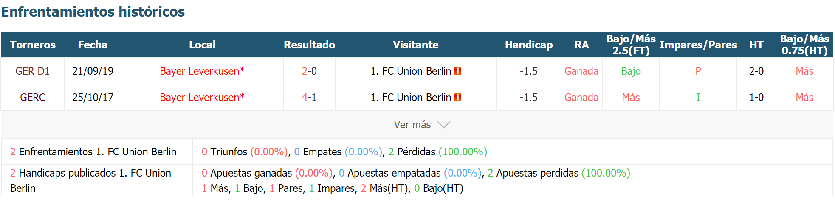Open Bayer Leverkusen link in GER D1 row
The image size is (835, 202).
point(202,71)
